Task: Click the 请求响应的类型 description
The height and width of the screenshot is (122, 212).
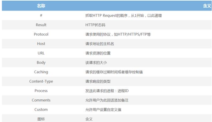Action: pyautogui.click(x=98, y=81)
